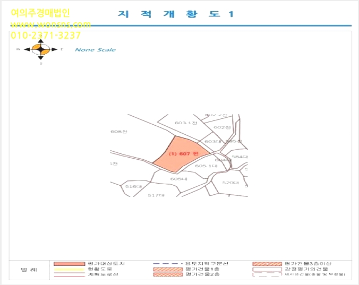Click the dashed box swatch for 제시외건물
The width and height of the screenshot is (359, 285).
[267, 274]
